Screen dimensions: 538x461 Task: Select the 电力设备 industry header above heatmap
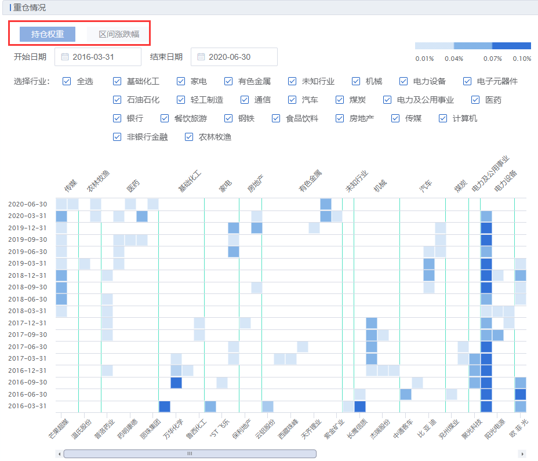(506, 181)
